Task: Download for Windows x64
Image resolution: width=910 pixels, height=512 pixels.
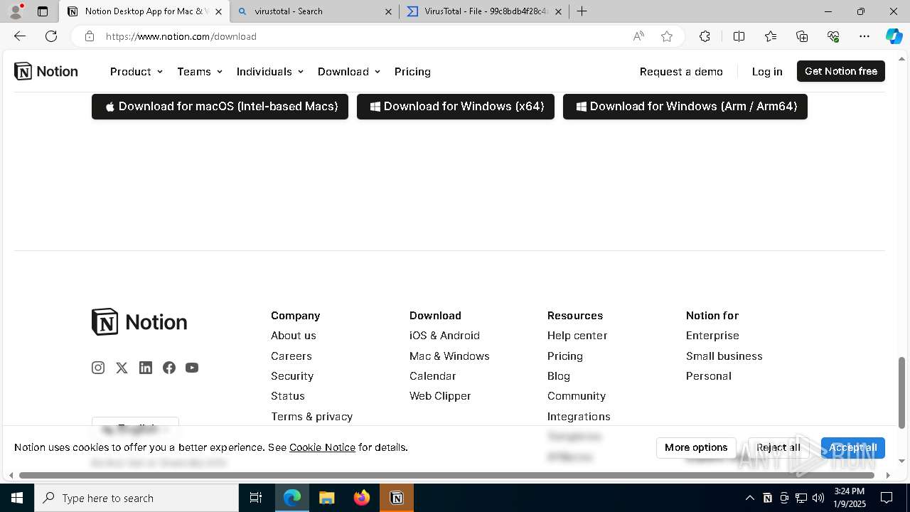Action: tap(456, 107)
